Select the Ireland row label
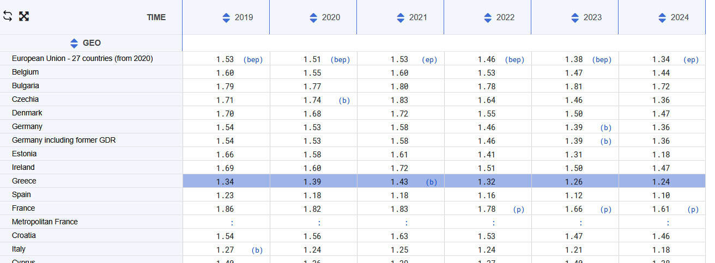This screenshot has height=263, width=715. [23, 167]
